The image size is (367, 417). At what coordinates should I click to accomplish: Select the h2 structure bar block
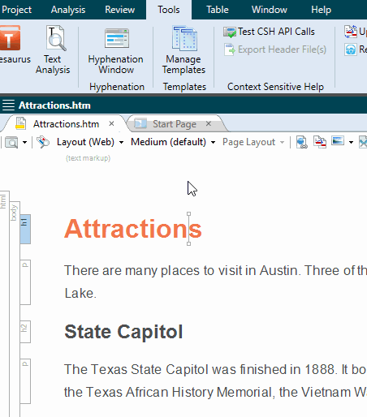(x=25, y=332)
